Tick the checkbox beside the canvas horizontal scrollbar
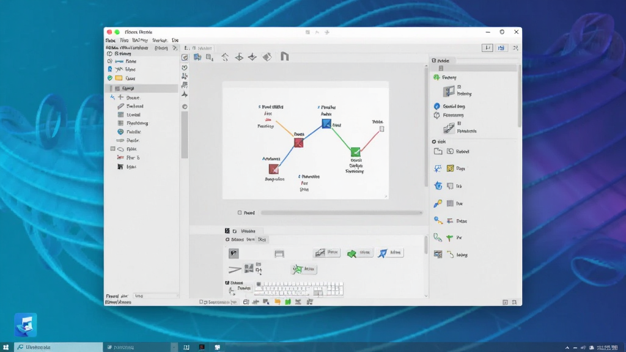This screenshot has width=626, height=352. [x=240, y=213]
